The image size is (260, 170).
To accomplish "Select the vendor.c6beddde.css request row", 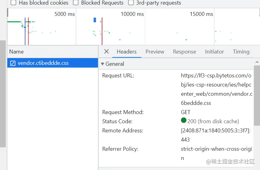I will click(x=52, y=63).
